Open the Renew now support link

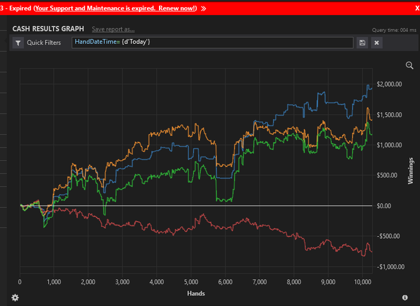pyautogui.click(x=115, y=8)
